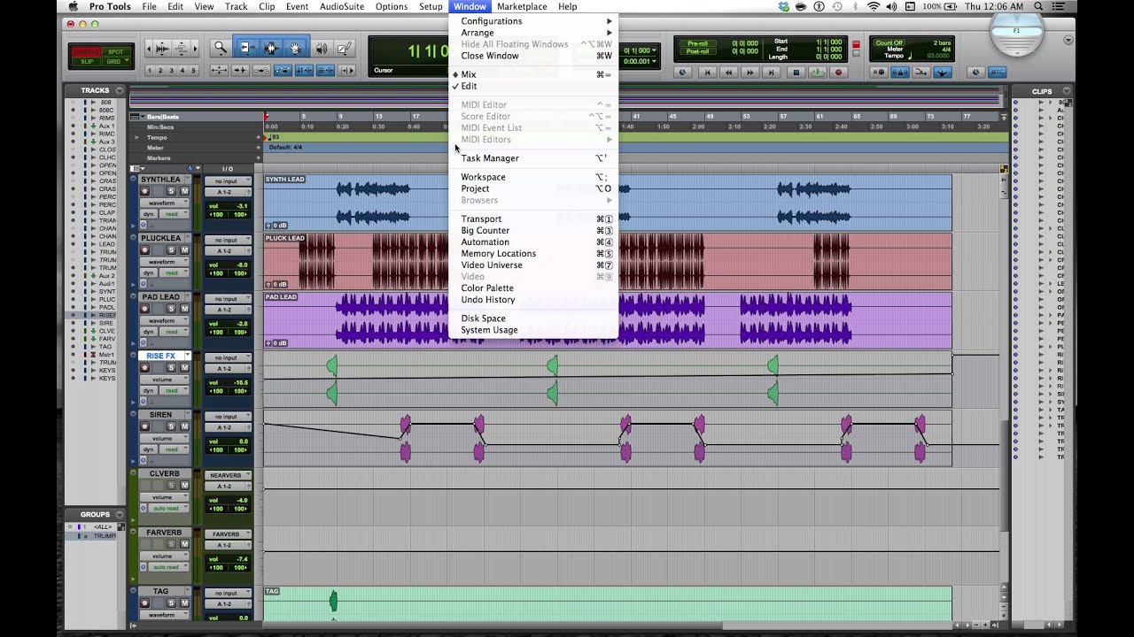Click the Bluetooth icon in menu bar
This screenshot has height=637, width=1134.
coord(856,6)
